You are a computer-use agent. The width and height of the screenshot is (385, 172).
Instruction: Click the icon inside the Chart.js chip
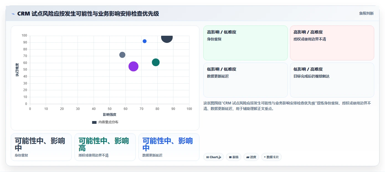[x=207, y=157]
